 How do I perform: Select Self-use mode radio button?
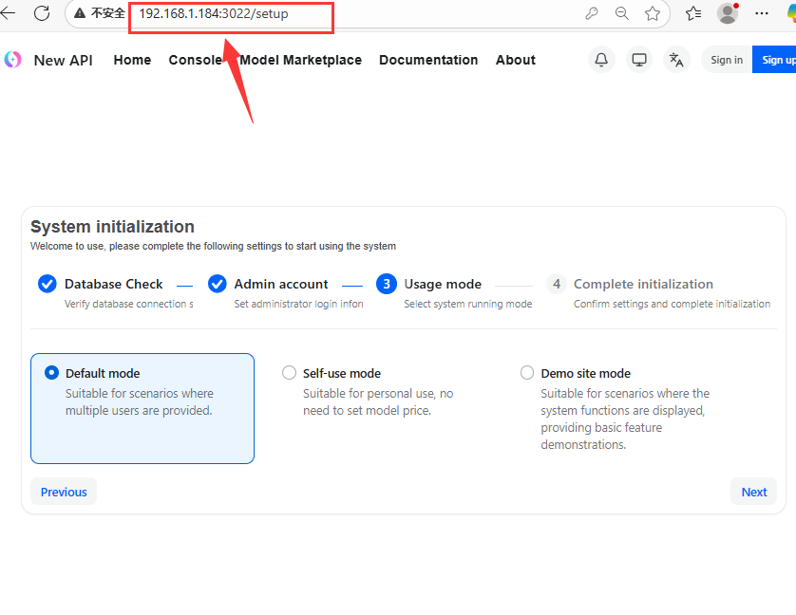(x=289, y=373)
